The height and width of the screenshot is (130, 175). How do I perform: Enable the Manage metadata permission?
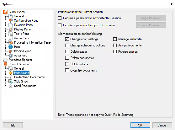115,39
